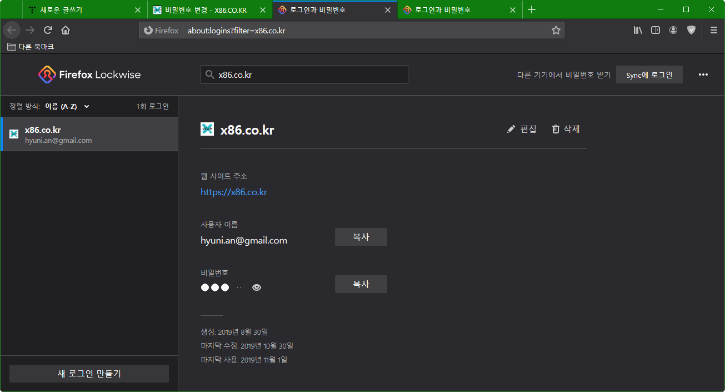
Task: Select the active 로그인과 비밀번호 tab
Action: point(335,10)
